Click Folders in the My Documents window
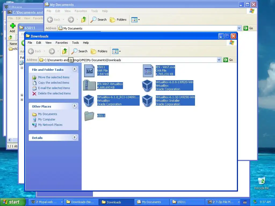This screenshot has width=275, height=206. pos(118,20)
